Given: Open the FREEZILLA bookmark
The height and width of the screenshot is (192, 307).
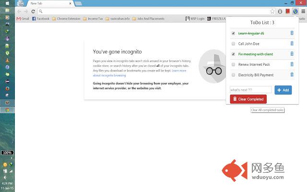Looking at the screenshot, I should [x=216, y=19].
